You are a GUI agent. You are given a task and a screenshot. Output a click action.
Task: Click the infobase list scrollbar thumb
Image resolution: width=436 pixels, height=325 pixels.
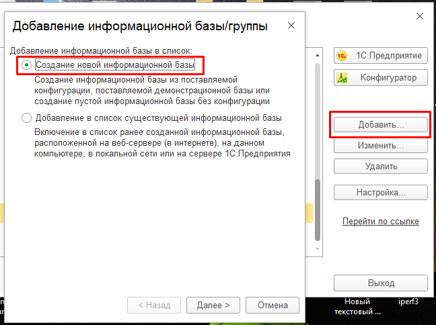click(x=318, y=208)
